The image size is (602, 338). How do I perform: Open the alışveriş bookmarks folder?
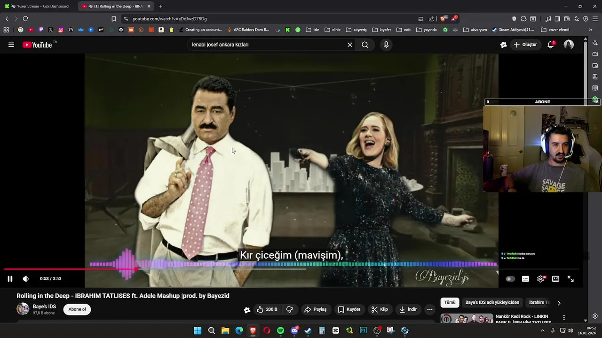(x=356, y=30)
